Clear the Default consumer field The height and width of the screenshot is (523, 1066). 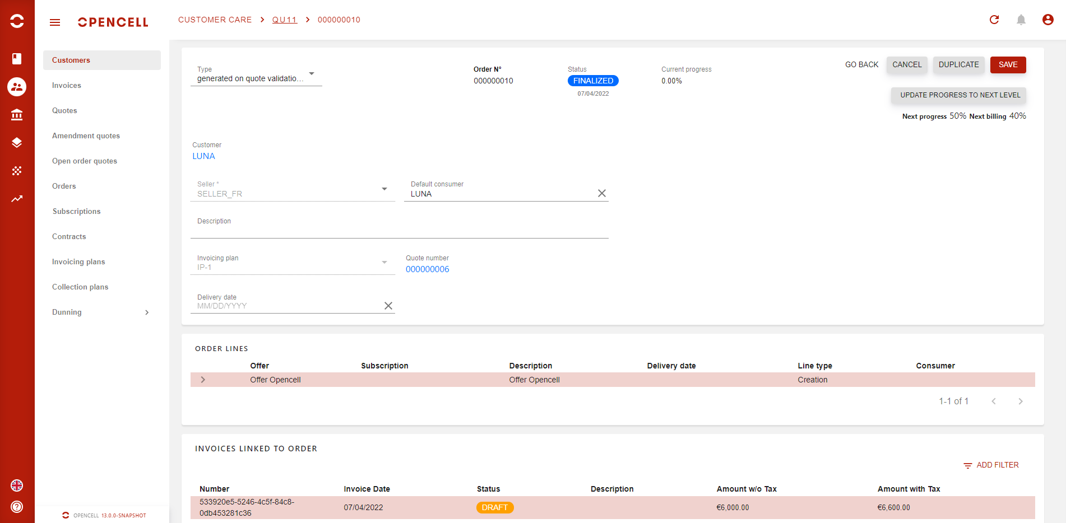click(601, 193)
